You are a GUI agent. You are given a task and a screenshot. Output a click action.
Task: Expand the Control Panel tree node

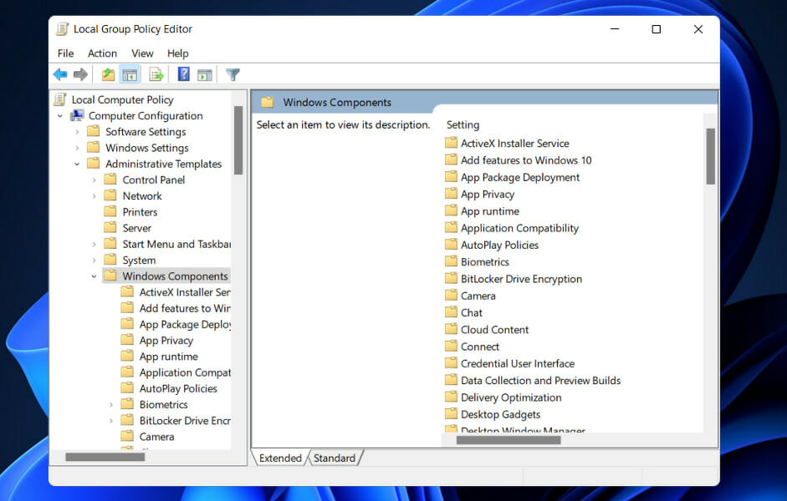click(x=94, y=180)
